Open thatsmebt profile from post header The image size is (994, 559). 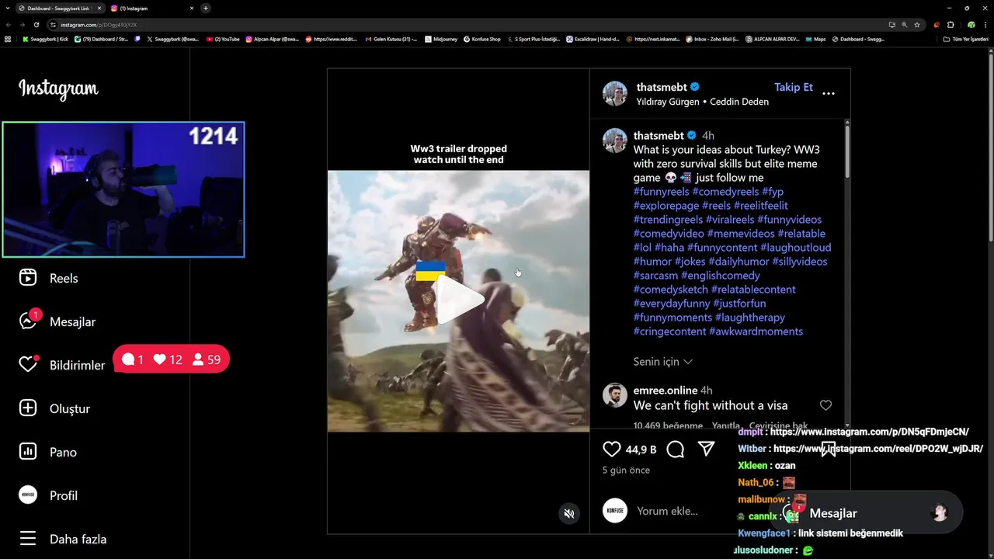tap(662, 87)
